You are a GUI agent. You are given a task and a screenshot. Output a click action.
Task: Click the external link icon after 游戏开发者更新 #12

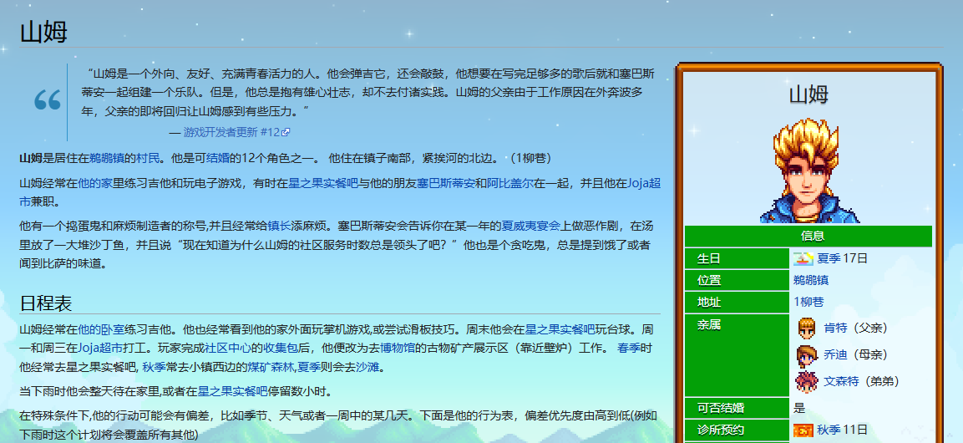pyautogui.click(x=286, y=132)
